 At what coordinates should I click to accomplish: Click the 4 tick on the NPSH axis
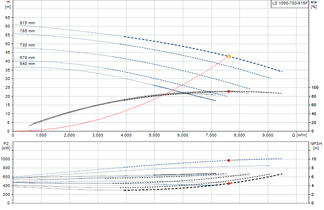pos(313,185)
